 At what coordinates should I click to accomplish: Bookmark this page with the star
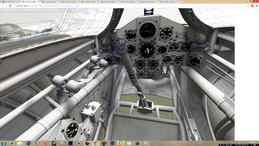click(x=248, y=6)
